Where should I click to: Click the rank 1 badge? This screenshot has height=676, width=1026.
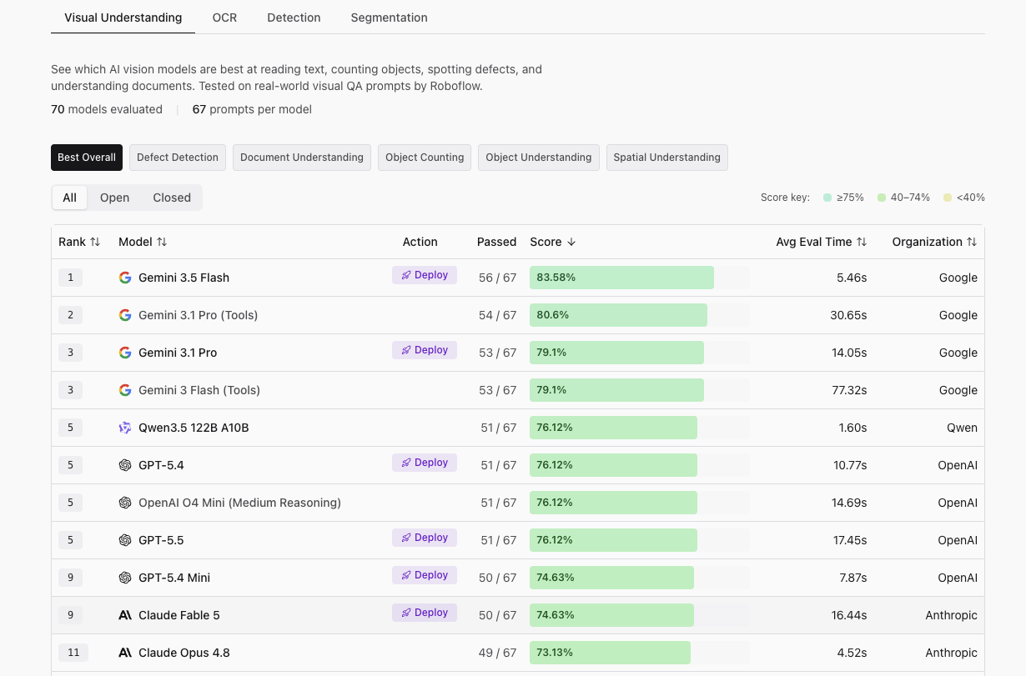70,278
